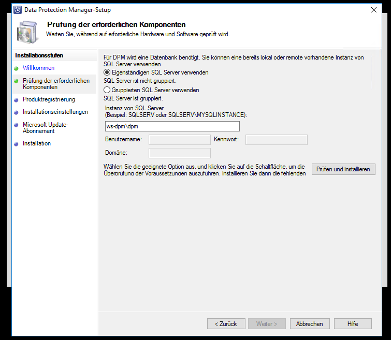Click the Beispiel SQLSERV\MYSQLINSTANCE hint text
This screenshot has width=391, height=340.
pos(176,115)
